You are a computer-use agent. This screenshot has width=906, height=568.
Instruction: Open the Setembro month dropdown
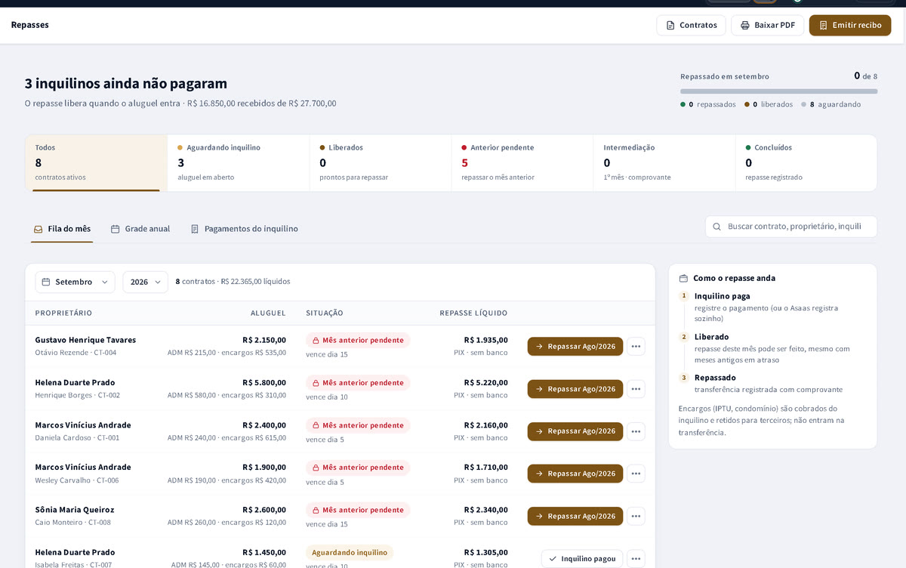pyautogui.click(x=75, y=282)
